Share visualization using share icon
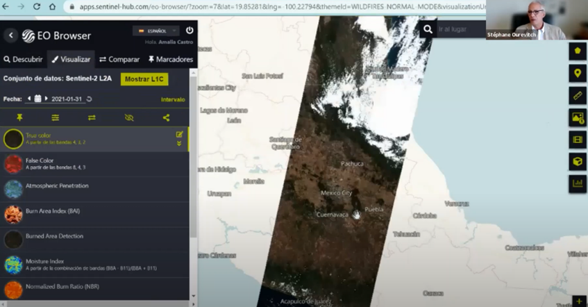The height and width of the screenshot is (307, 588). 166,117
